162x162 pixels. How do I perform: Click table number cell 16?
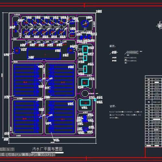pyautogui.click(x=149, y=102)
